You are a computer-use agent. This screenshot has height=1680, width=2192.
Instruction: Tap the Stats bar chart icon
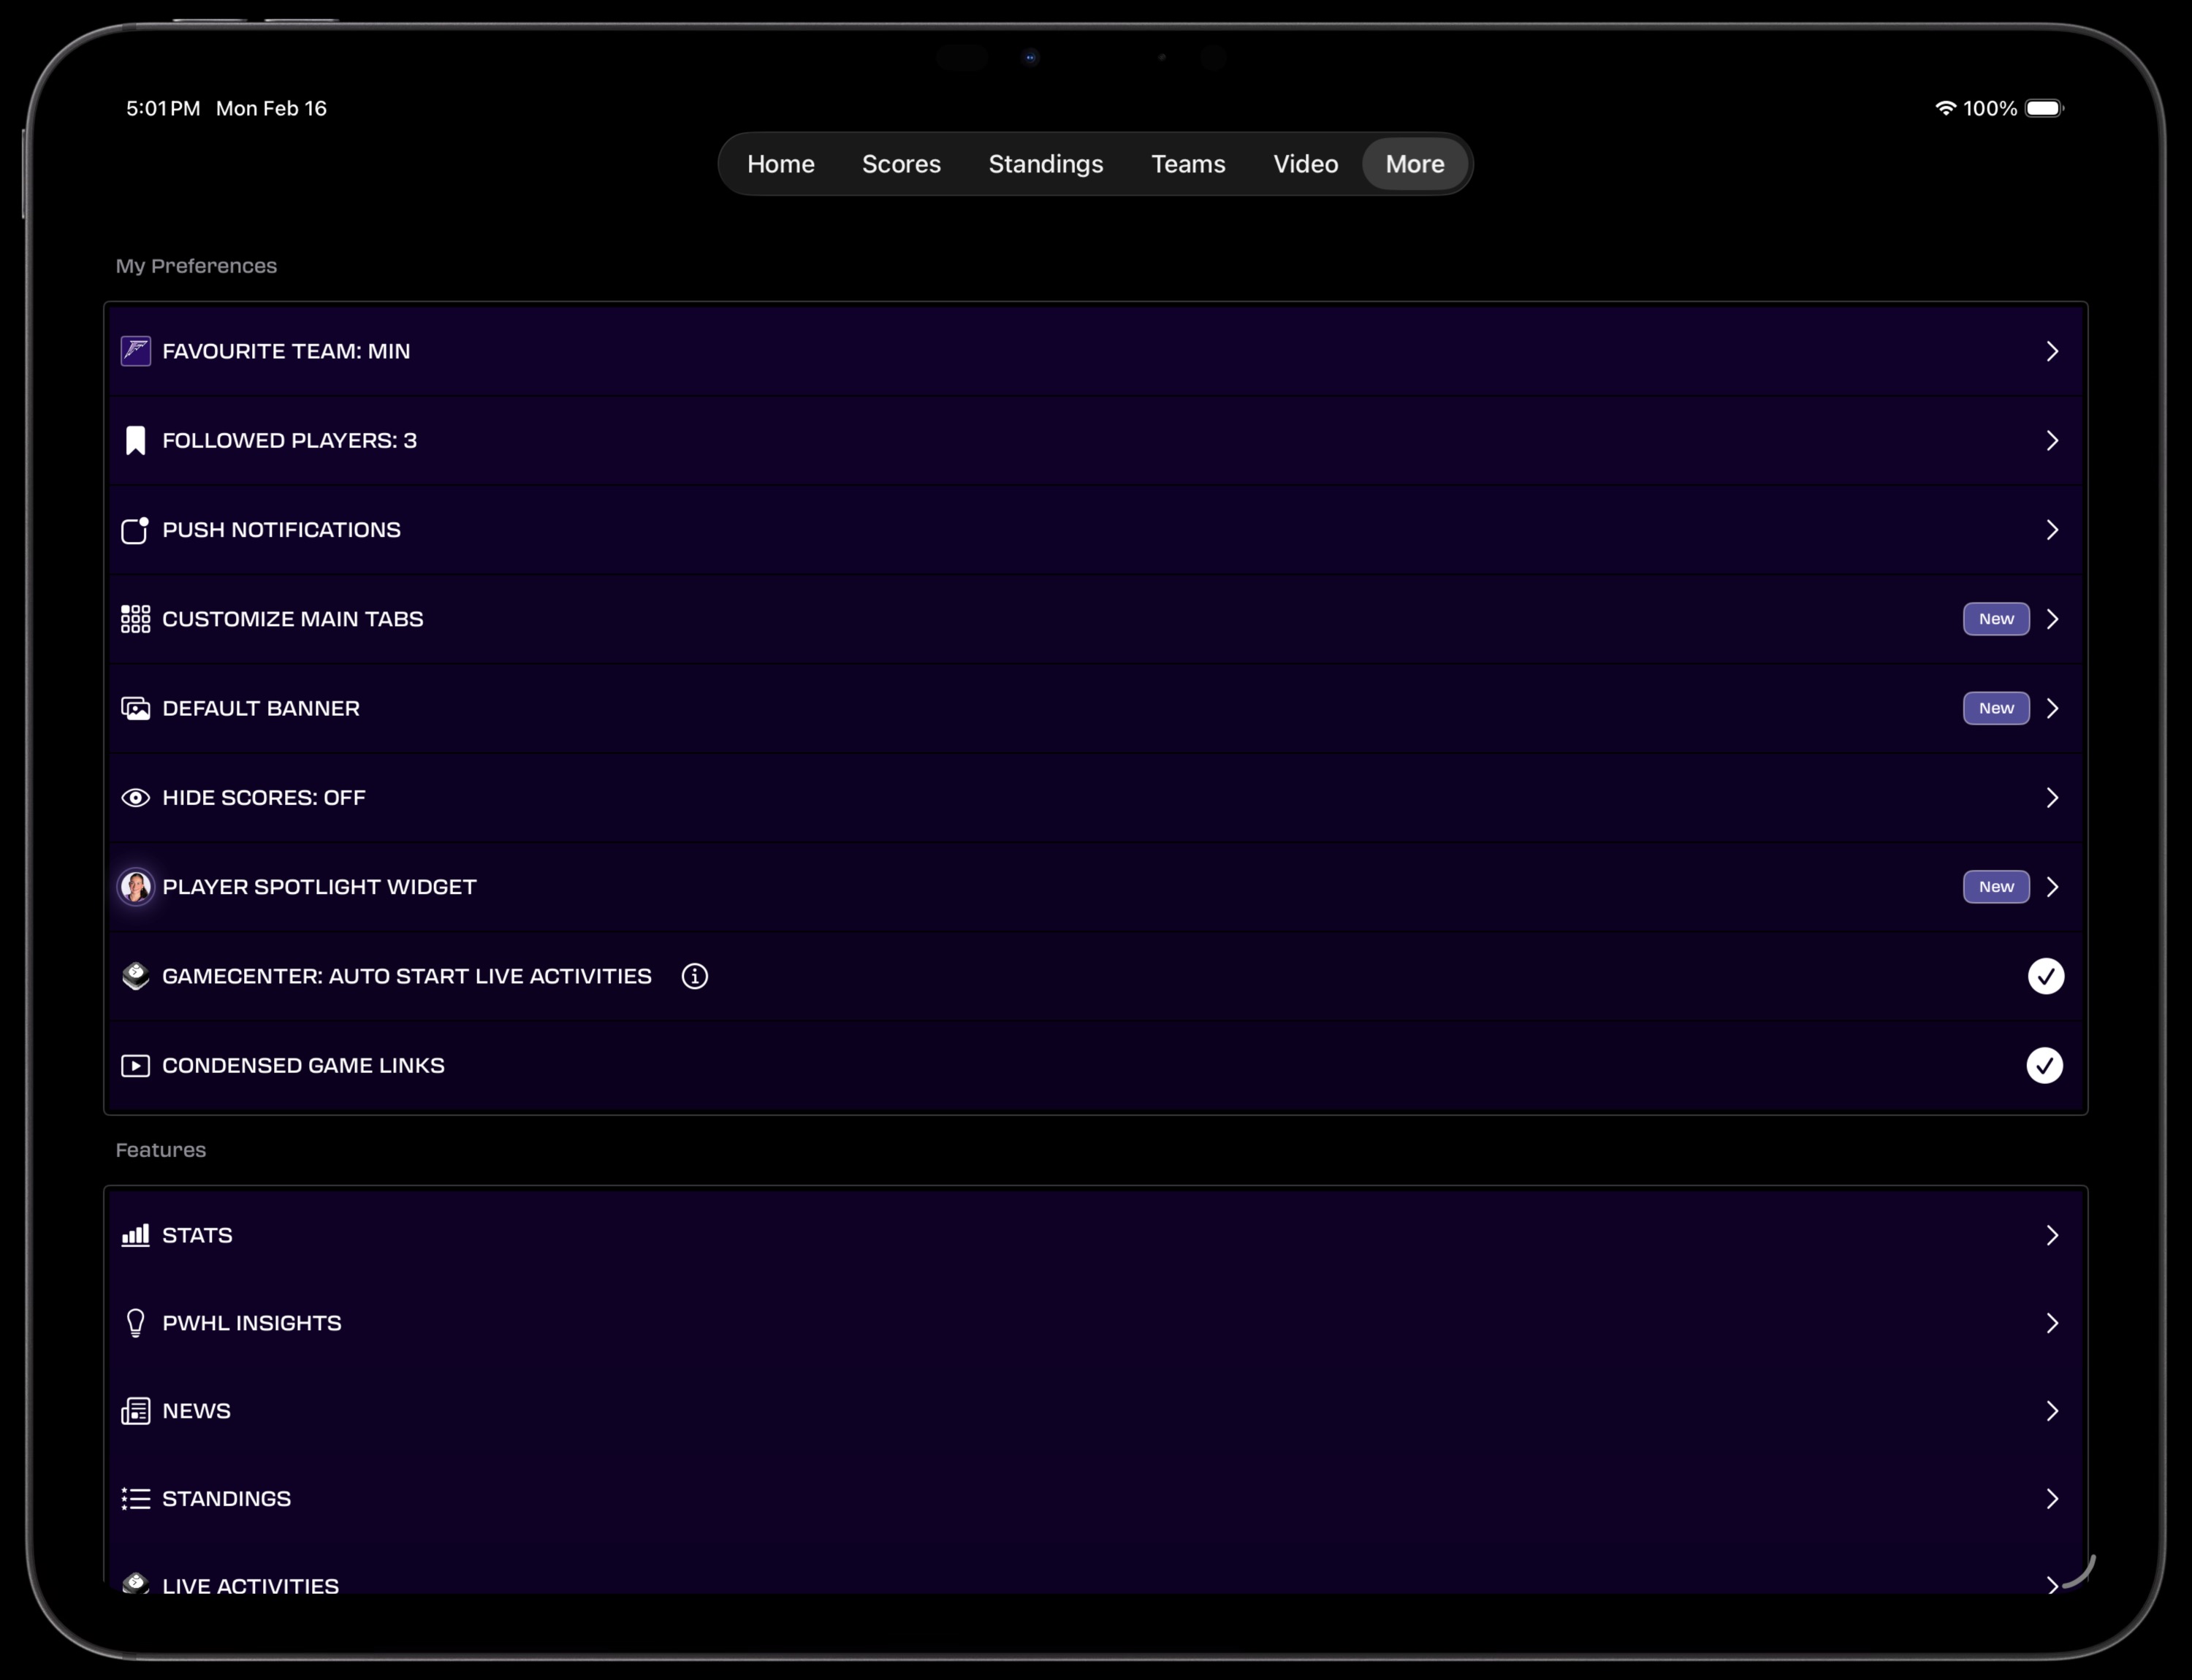pos(136,1235)
